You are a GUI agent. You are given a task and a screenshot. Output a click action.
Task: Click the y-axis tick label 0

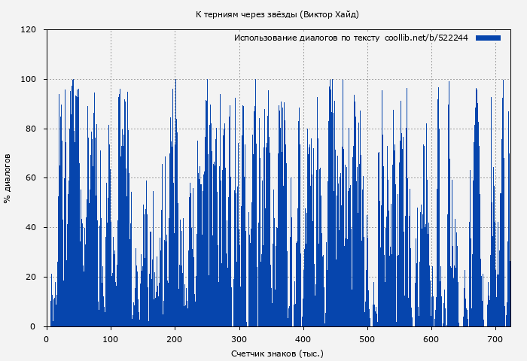[33, 326]
